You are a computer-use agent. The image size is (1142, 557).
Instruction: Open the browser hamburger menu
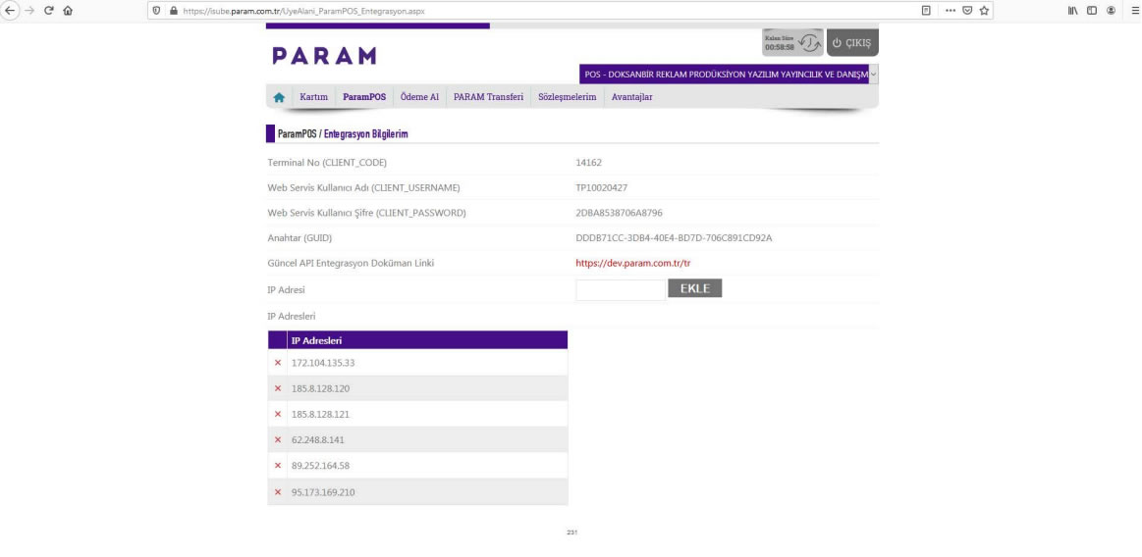(1135, 11)
